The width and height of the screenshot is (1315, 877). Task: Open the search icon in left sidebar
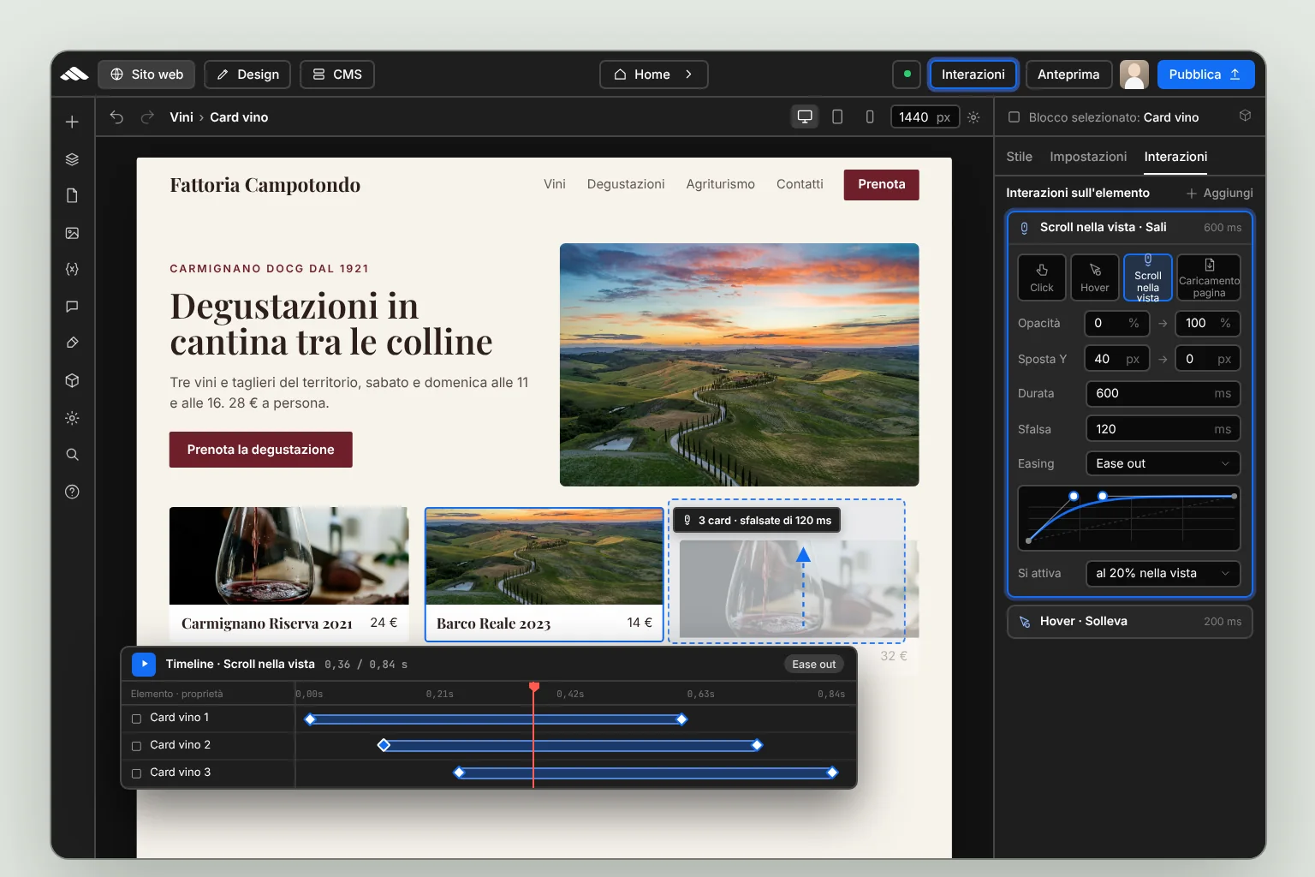(x=72, y=455)
